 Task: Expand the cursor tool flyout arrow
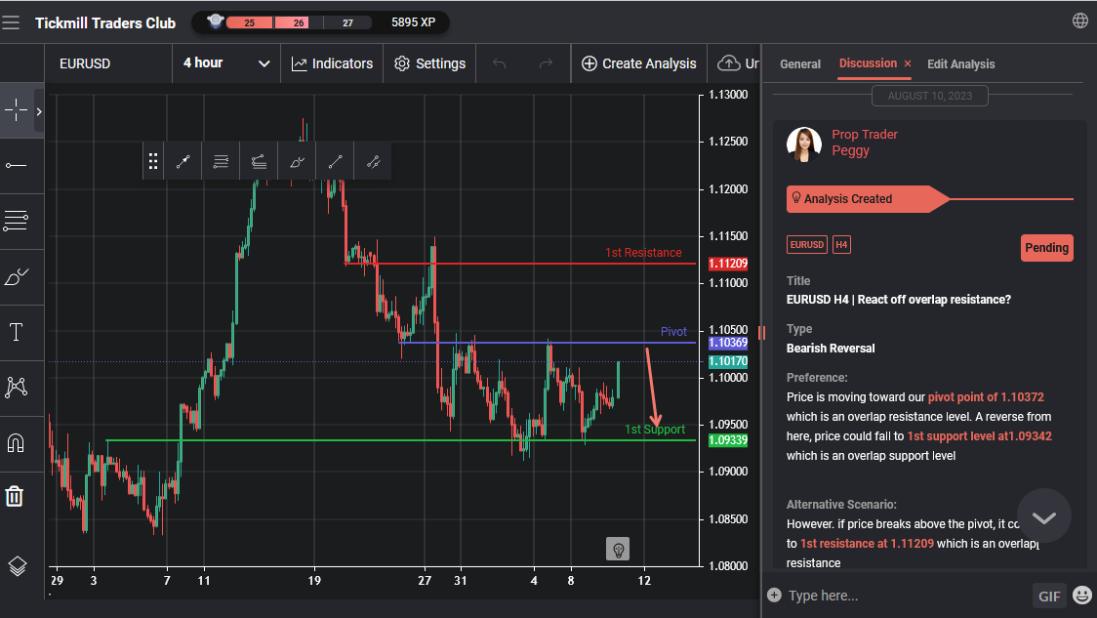coord(39,111)
